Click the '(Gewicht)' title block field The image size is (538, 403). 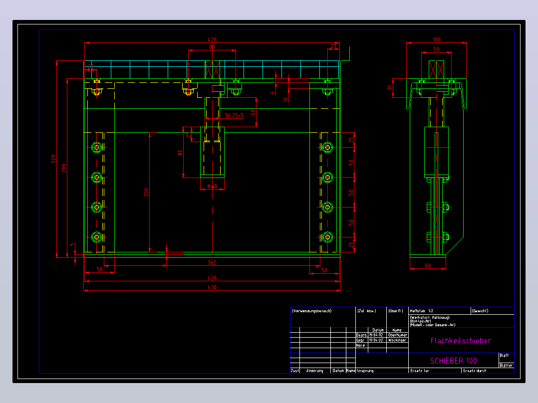pyautogui.click(x=480, y=311)
